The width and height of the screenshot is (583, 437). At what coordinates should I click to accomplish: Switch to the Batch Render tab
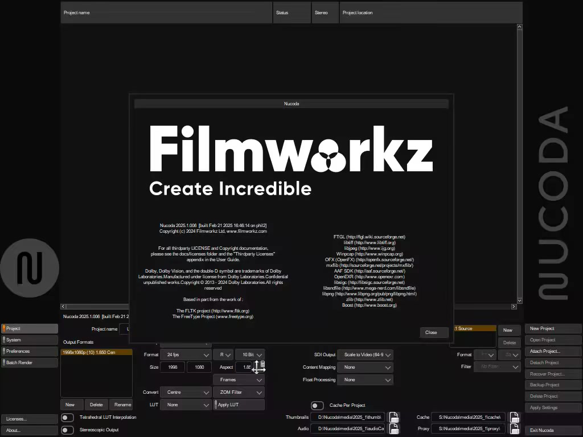(x=30, y=362)
